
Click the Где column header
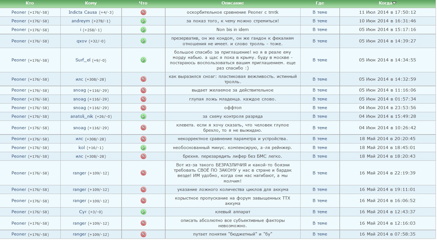pos(320,3)
